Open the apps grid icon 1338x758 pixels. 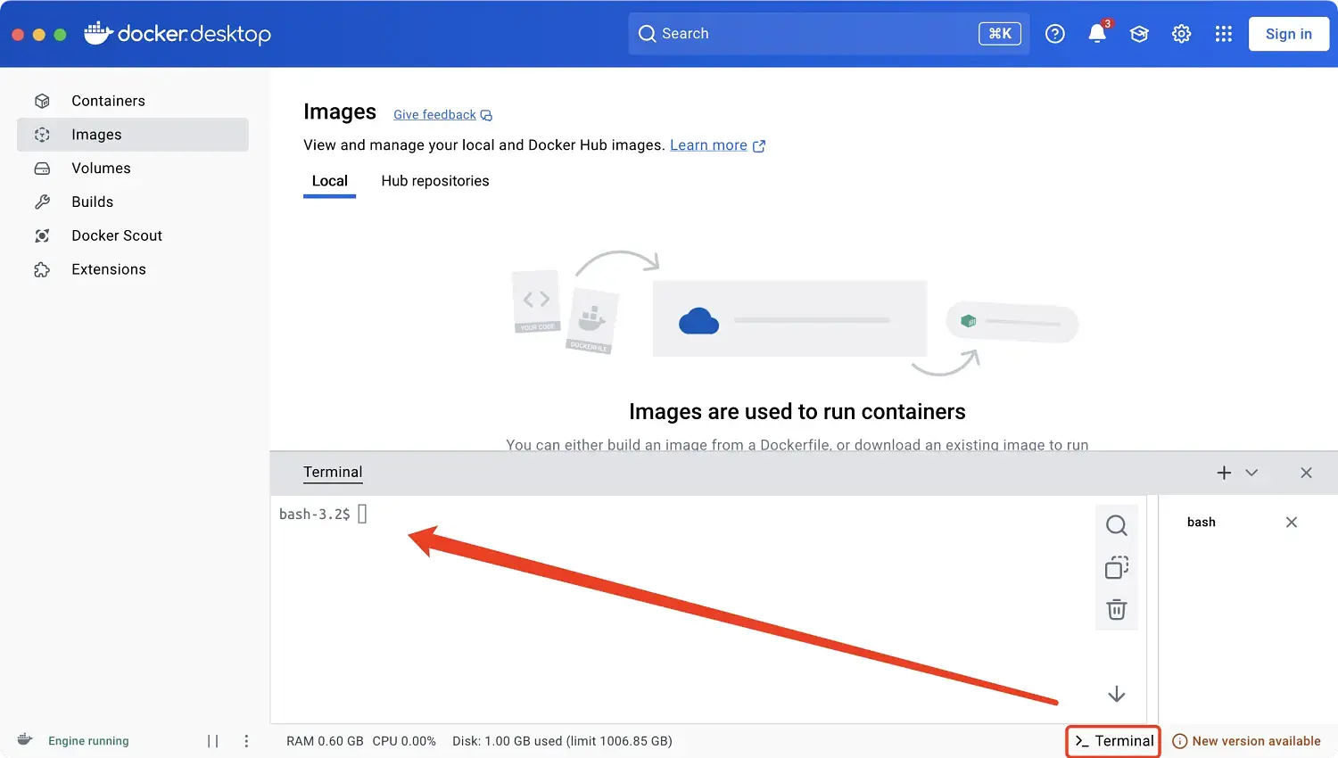[1223, 34]
